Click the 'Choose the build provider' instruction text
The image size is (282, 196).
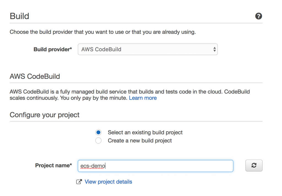coord(102,32)
